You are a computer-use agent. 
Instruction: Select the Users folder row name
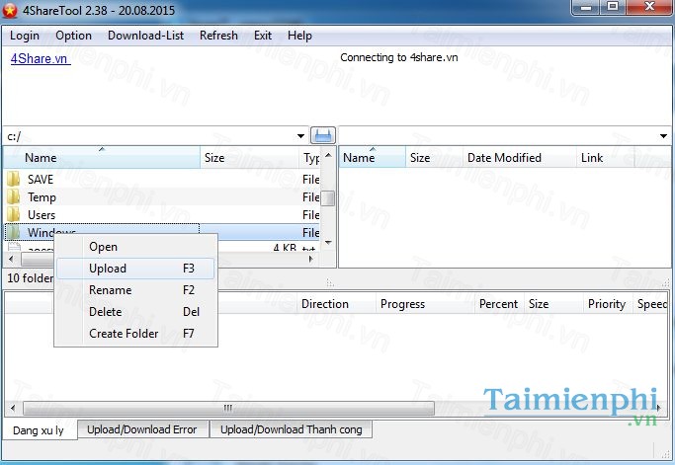click(42, 214)
